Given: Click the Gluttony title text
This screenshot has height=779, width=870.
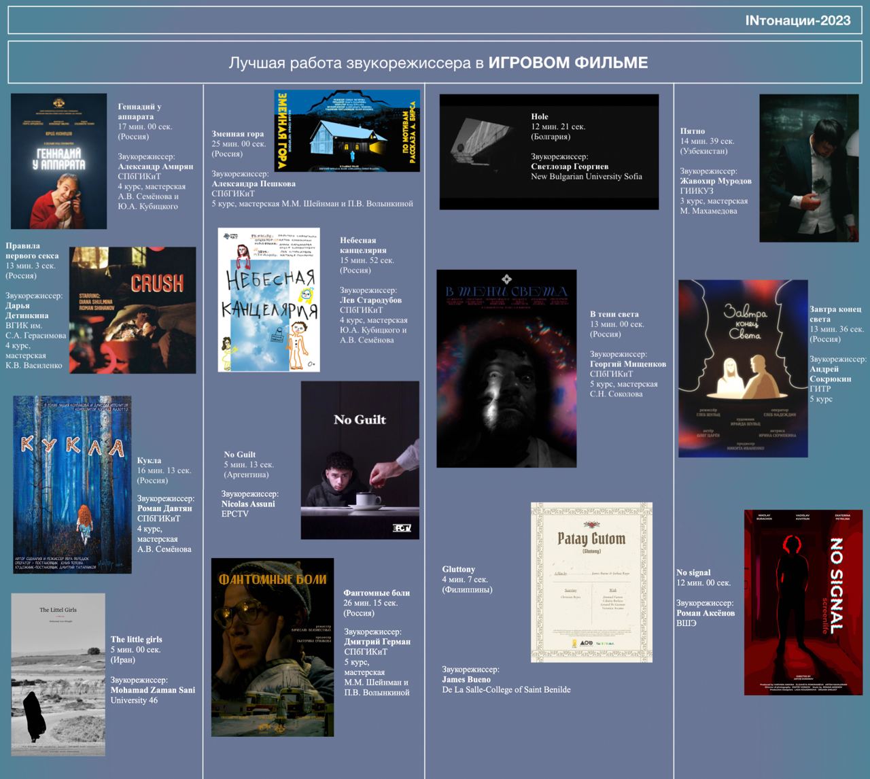Looking at the screenshot, I should click(459, 569).
